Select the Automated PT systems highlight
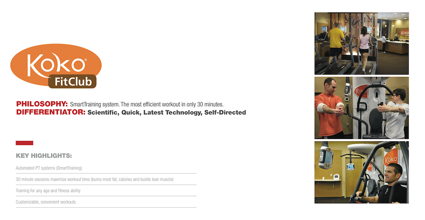425x220 pixels. (49, 168)
